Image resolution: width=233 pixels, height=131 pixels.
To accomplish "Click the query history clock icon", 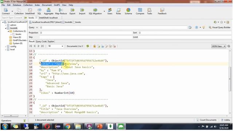I will point(215,22).
